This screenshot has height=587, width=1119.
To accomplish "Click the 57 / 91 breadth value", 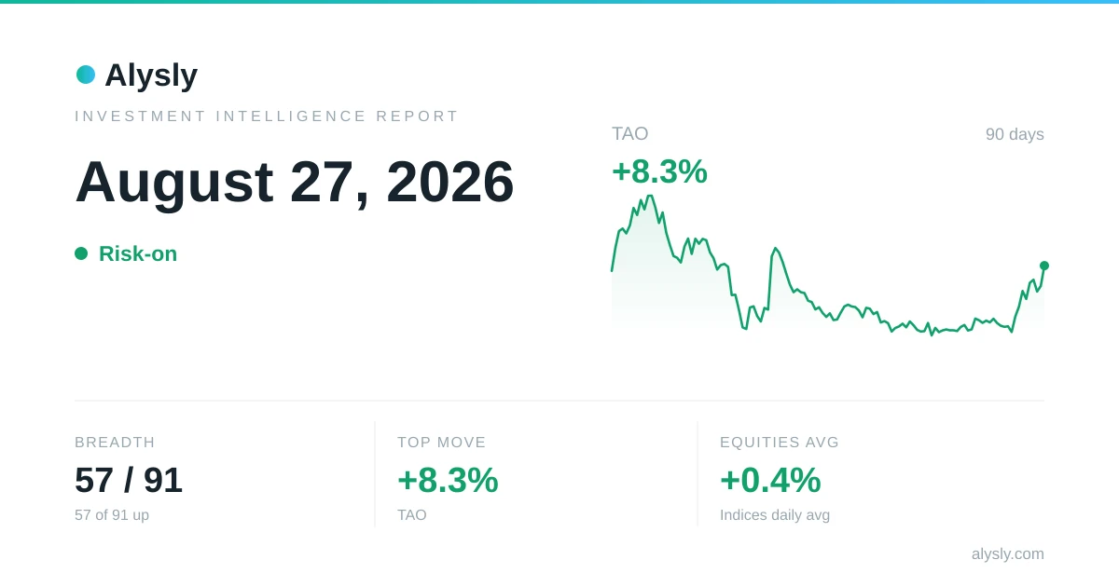I will pyautogui.click(x=129, y=480).
